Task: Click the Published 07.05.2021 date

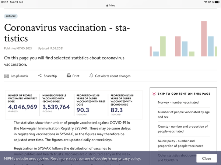Action: 18,48
